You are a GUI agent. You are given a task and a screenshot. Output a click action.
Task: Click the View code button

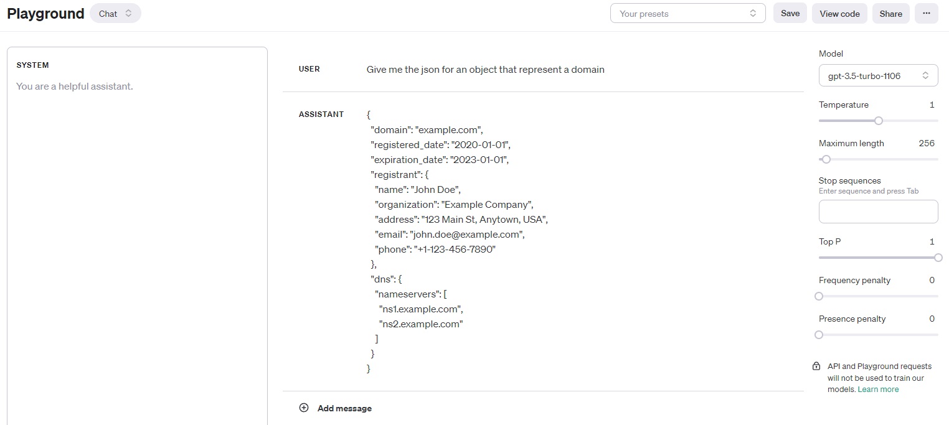pyautogui.click(x=839, y=14)
